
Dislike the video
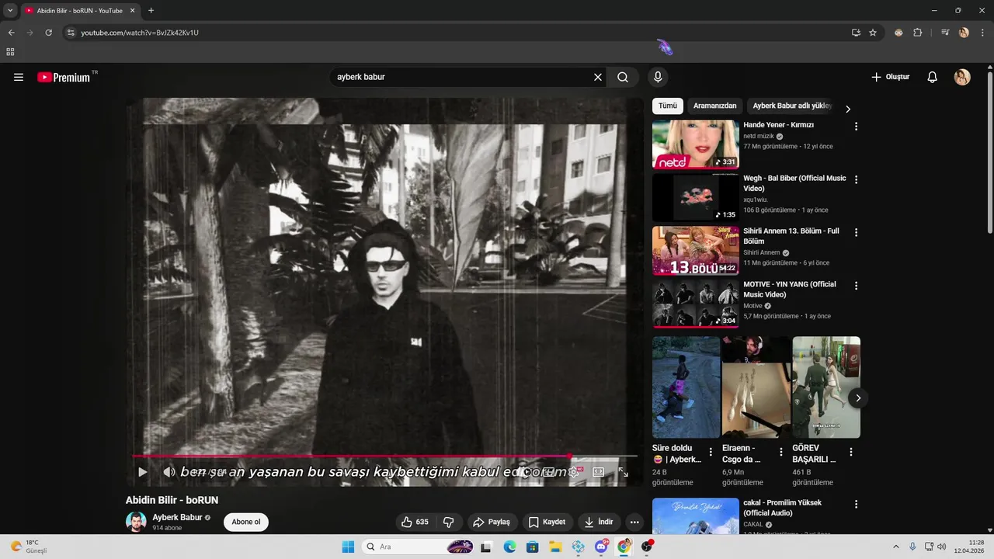click(x=448, y=522)
